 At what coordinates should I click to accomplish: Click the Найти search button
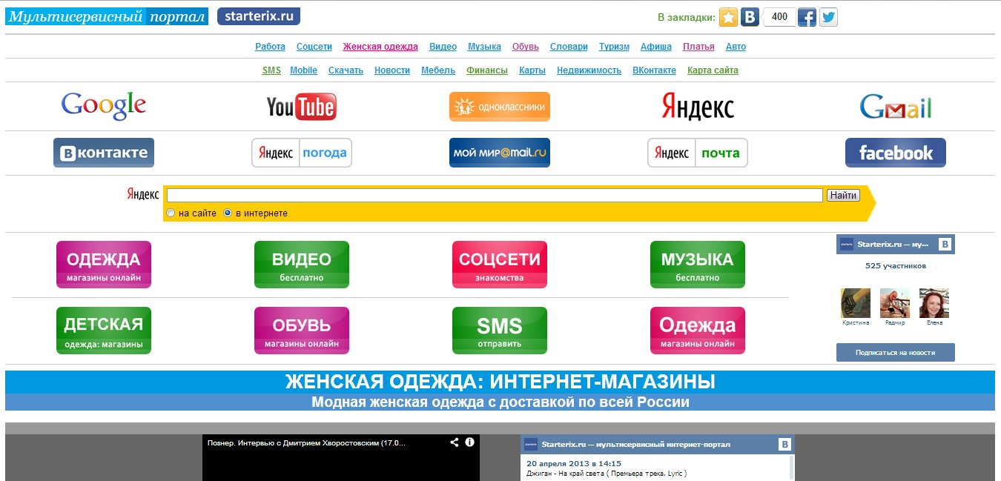(x=843, y=196)
